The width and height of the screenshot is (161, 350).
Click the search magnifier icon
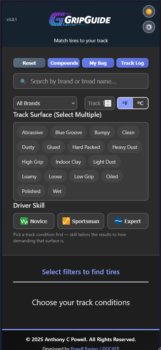click(x=23, y=81)
